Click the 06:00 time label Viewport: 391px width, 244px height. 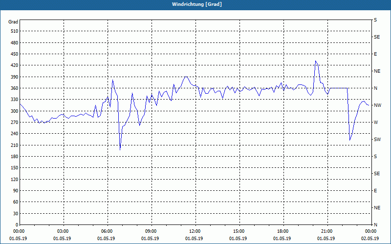tap(108, 231)
